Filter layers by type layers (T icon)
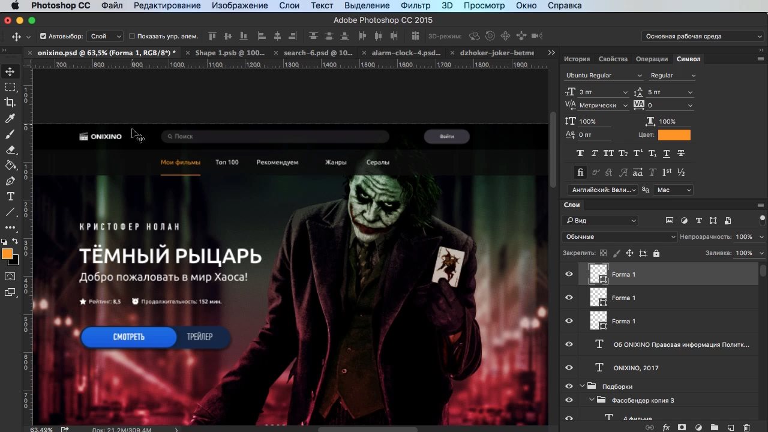Screen dimensions: 768x432 698,221
